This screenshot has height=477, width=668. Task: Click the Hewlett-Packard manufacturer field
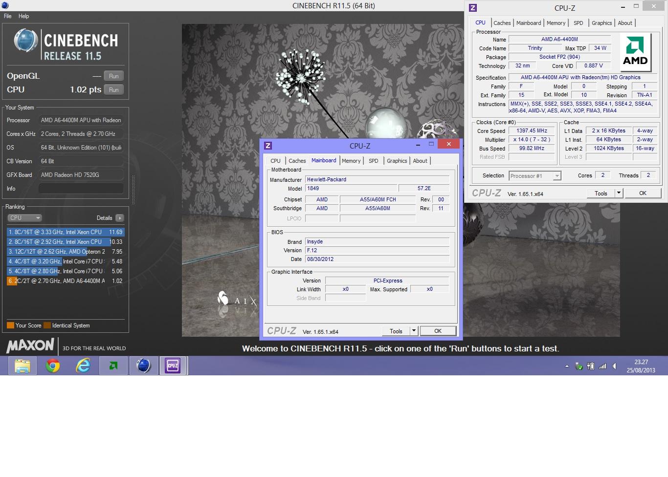pos(377,179)
